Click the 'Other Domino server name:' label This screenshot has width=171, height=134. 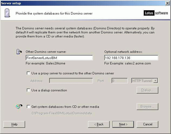(x=46, y=52)
